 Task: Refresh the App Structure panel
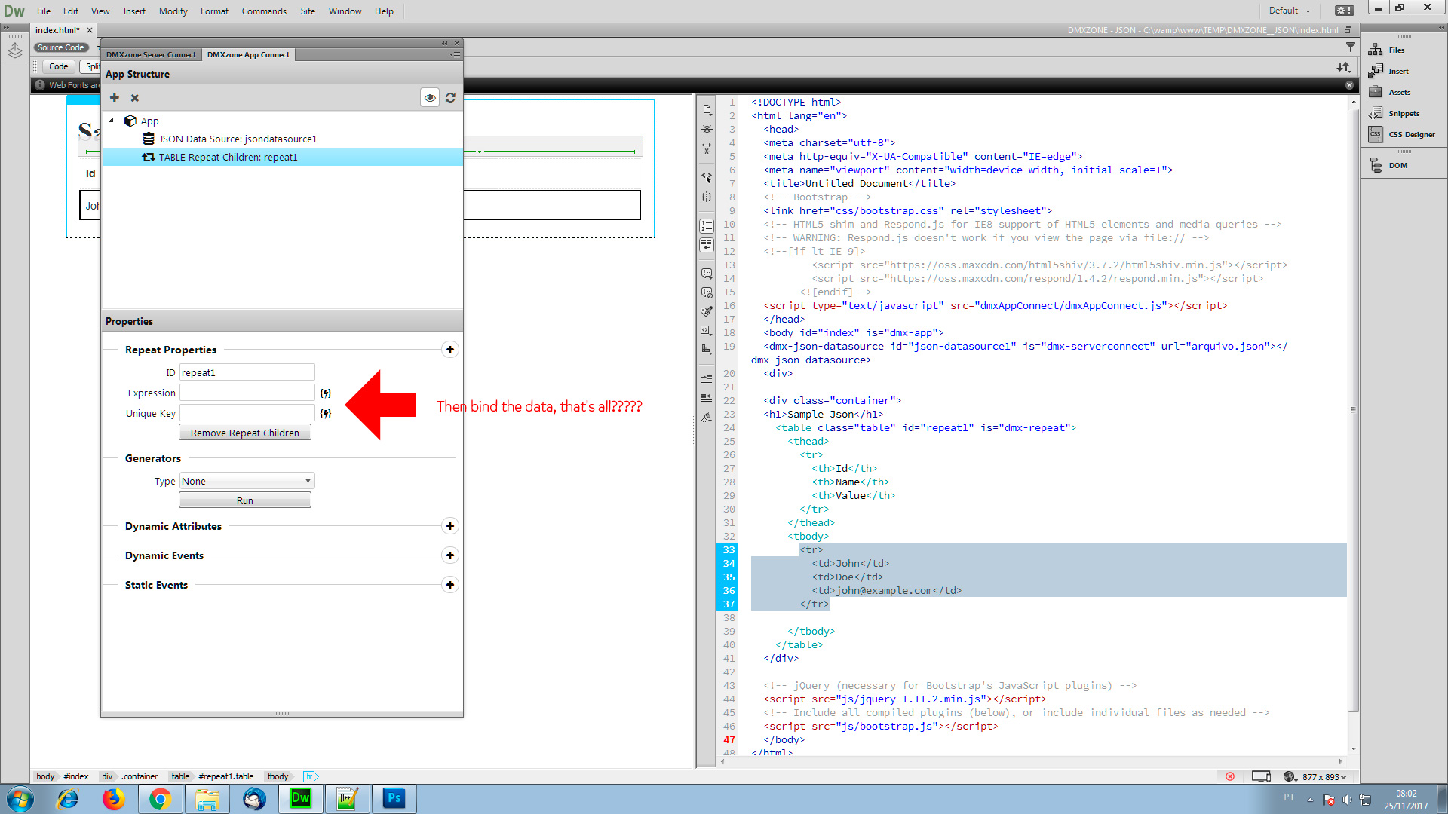point(450,98)
